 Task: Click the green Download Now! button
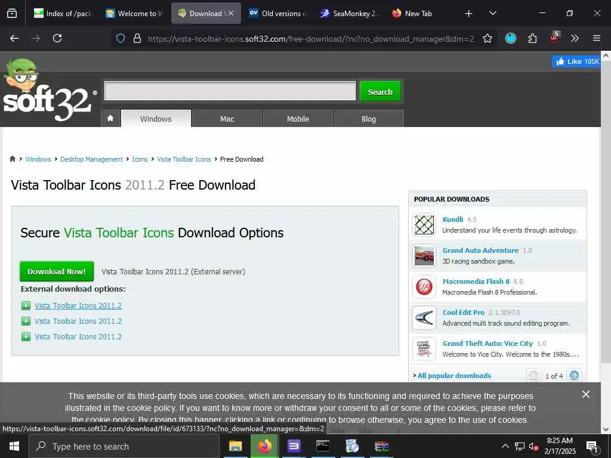tap(57, 271)
